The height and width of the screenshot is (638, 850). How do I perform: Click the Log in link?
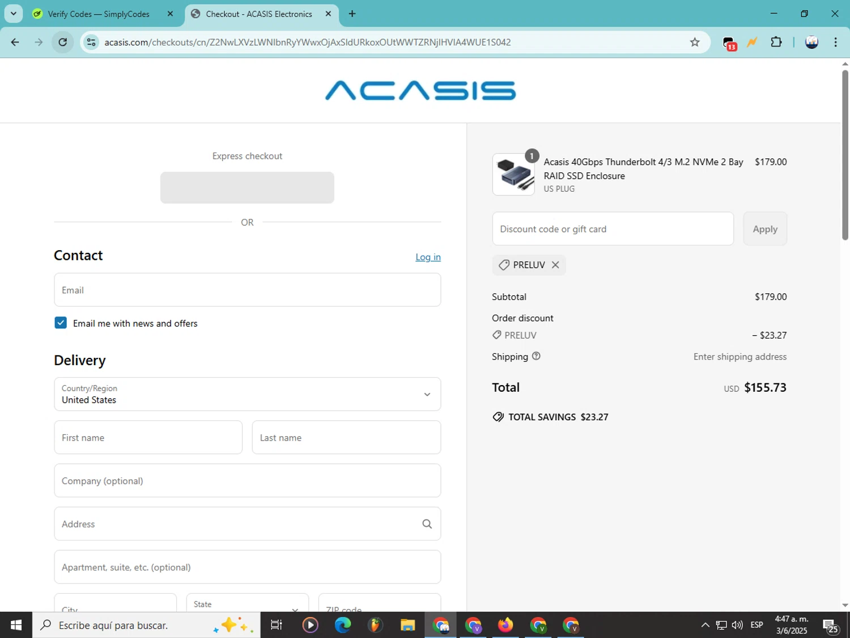(428, 257)
